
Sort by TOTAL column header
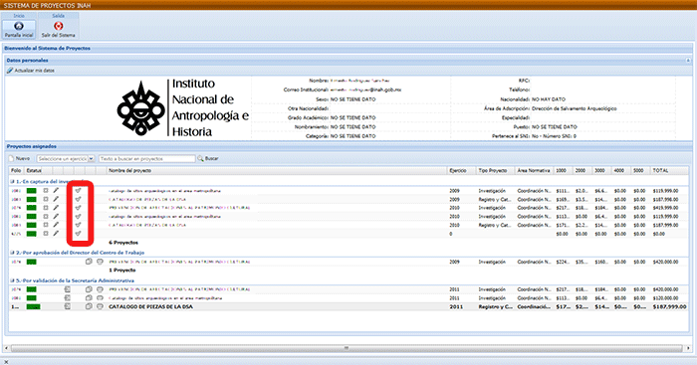[x=669, y=170]
